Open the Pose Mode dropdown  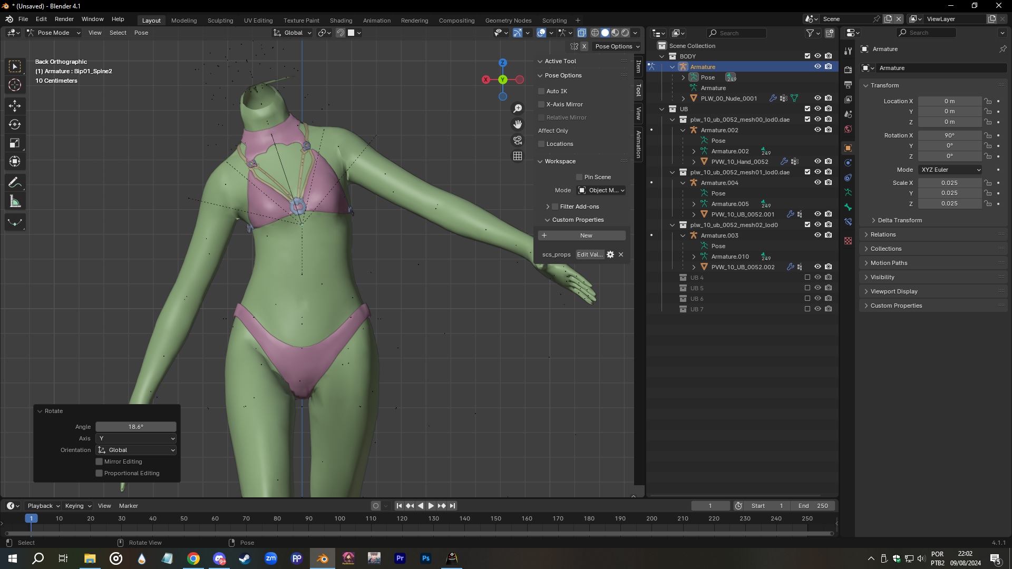53,33
